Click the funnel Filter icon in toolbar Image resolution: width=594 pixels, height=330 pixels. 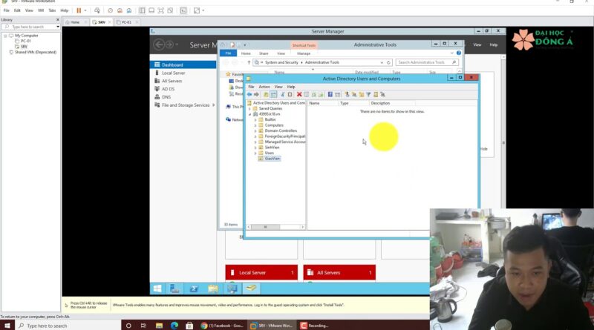pos(369,95)
